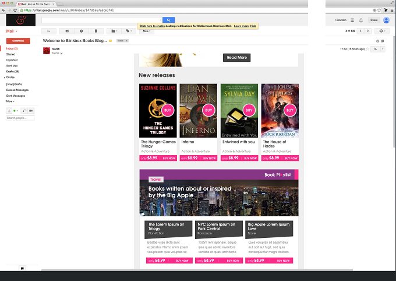Hide the desktop notifications banner
The height and width of the screenshot is (281, 396).
(x=253, y=26)
